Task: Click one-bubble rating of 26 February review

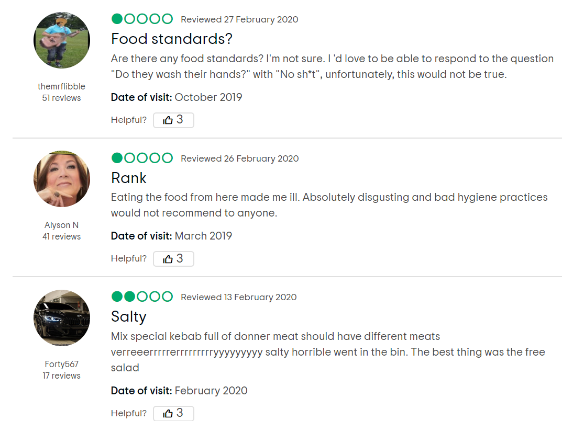Action: pos(142,157)
